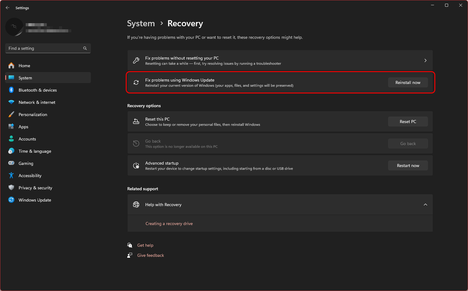Click the Accessibility figure icon in sidebar
The height and width of the screenshot is (291, 468).
11,176
